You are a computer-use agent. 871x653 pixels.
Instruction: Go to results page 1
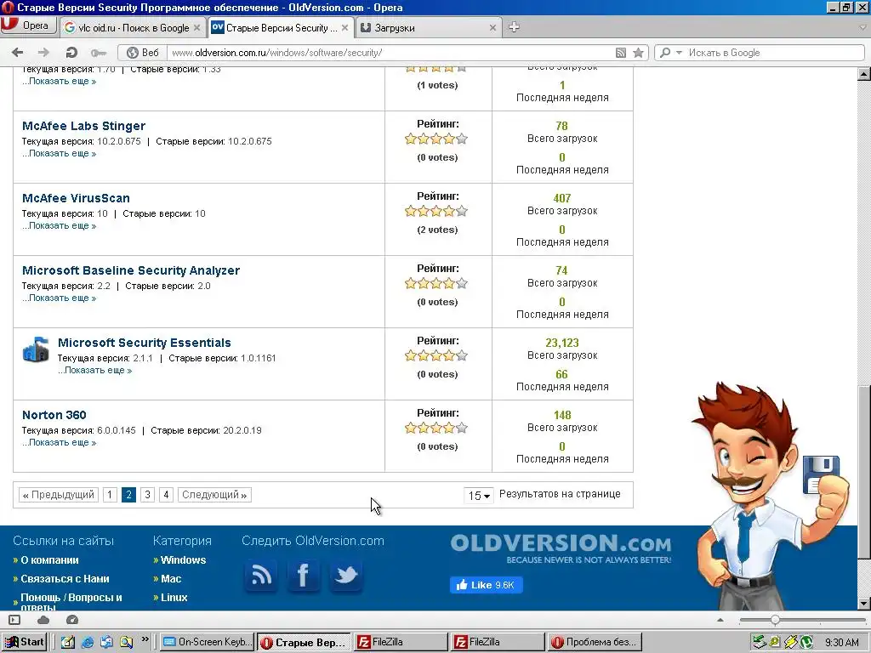(110, 495)
